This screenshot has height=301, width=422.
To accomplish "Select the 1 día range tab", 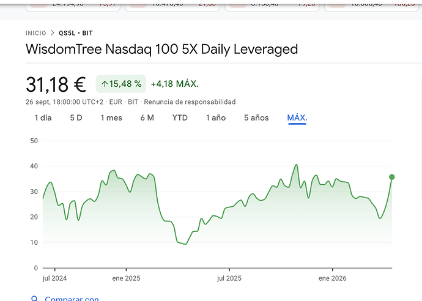I will [x=43, y=117].
